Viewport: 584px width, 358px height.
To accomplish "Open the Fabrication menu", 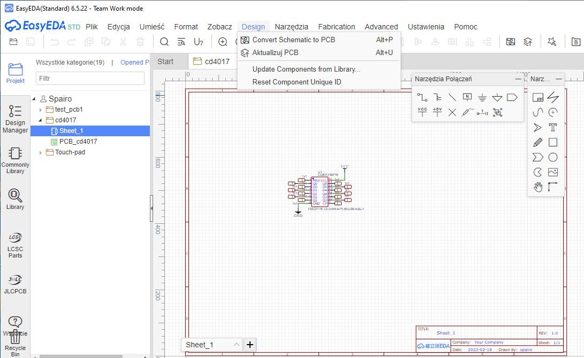I will (x=336, y=27).
